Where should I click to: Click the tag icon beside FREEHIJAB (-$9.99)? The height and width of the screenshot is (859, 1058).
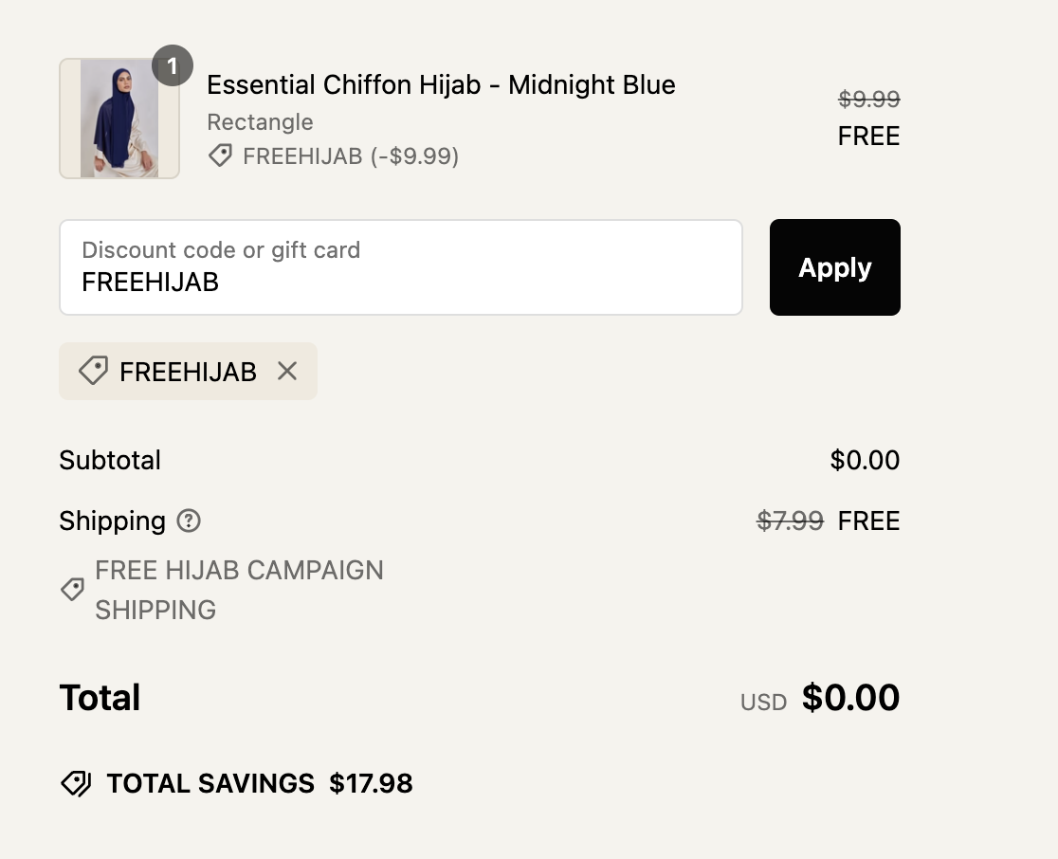pos(220,156)
